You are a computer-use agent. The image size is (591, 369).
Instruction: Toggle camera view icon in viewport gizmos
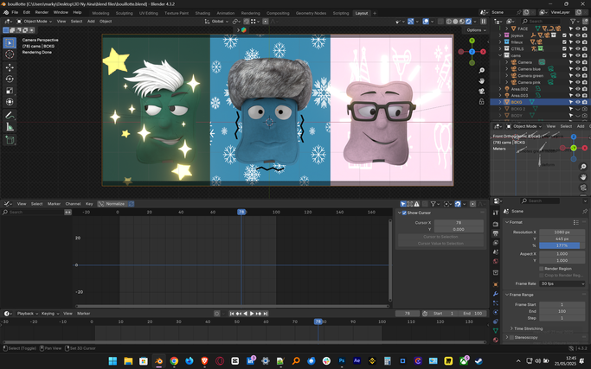click(x=482, y=92)
